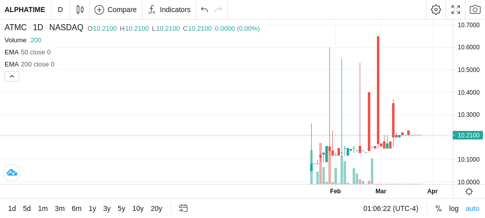Undo the last chart action
This screenshot has height=218, width=485.
click(204, 10)
